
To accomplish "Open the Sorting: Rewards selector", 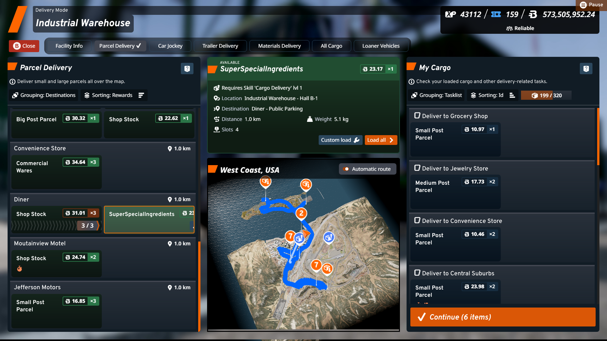I will (108, 95).
